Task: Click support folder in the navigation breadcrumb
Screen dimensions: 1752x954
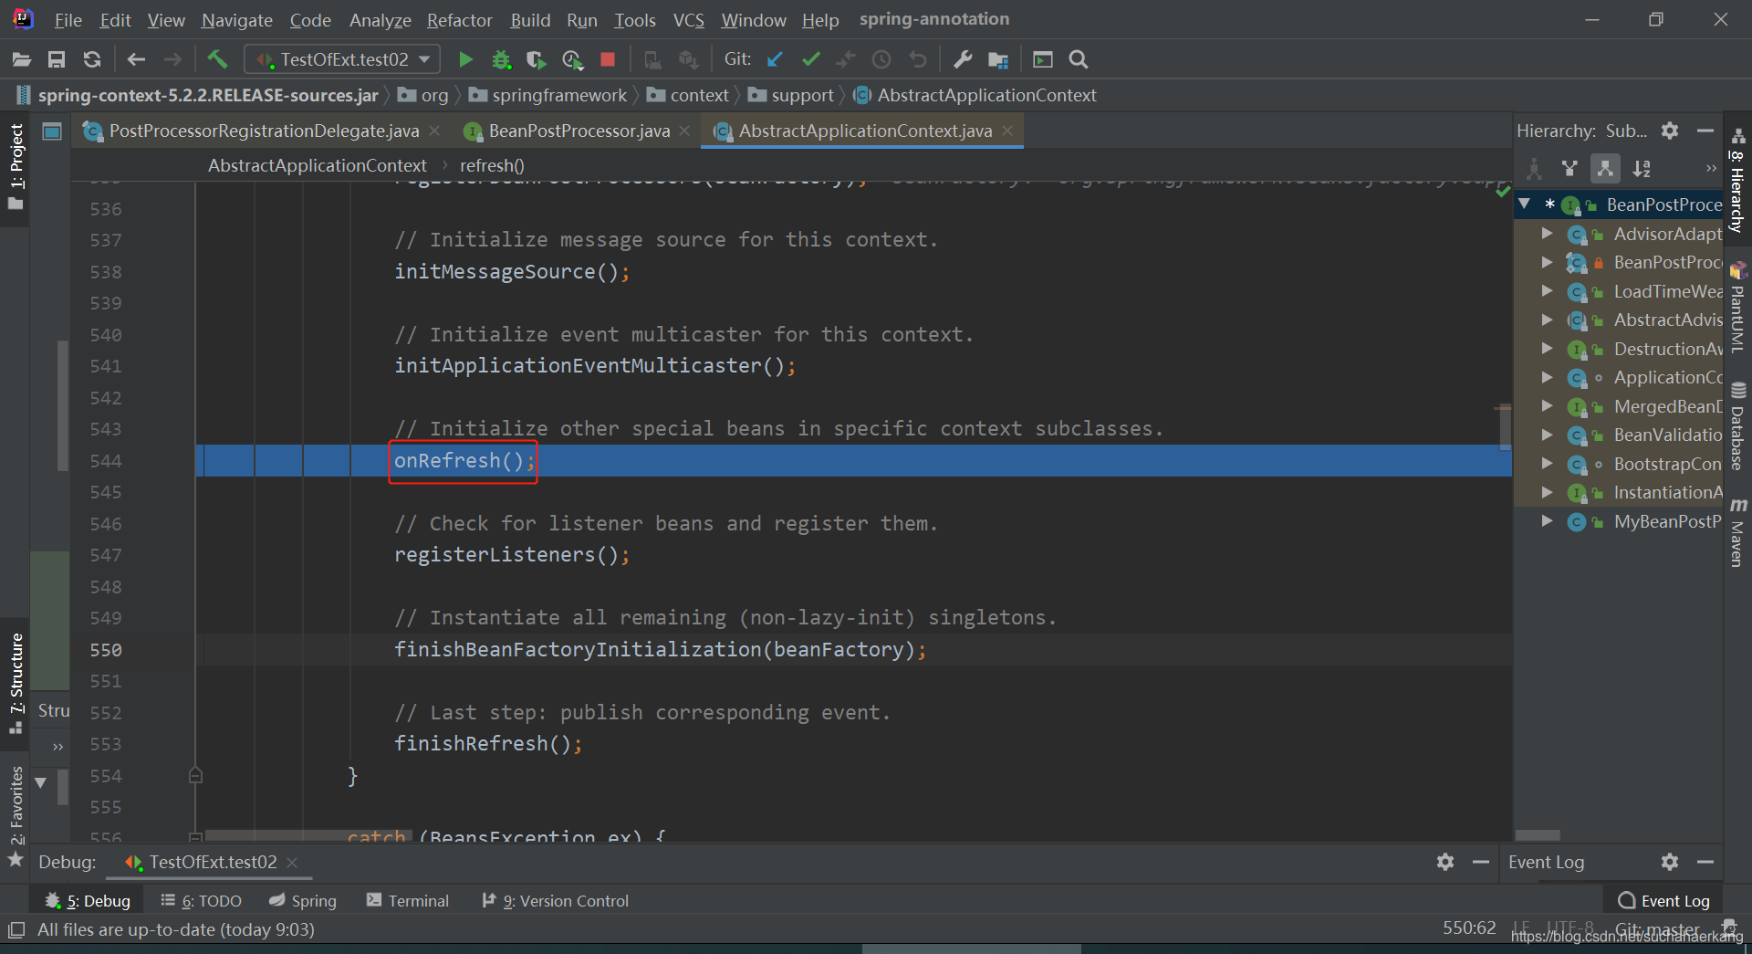Action: coord(802,96)
